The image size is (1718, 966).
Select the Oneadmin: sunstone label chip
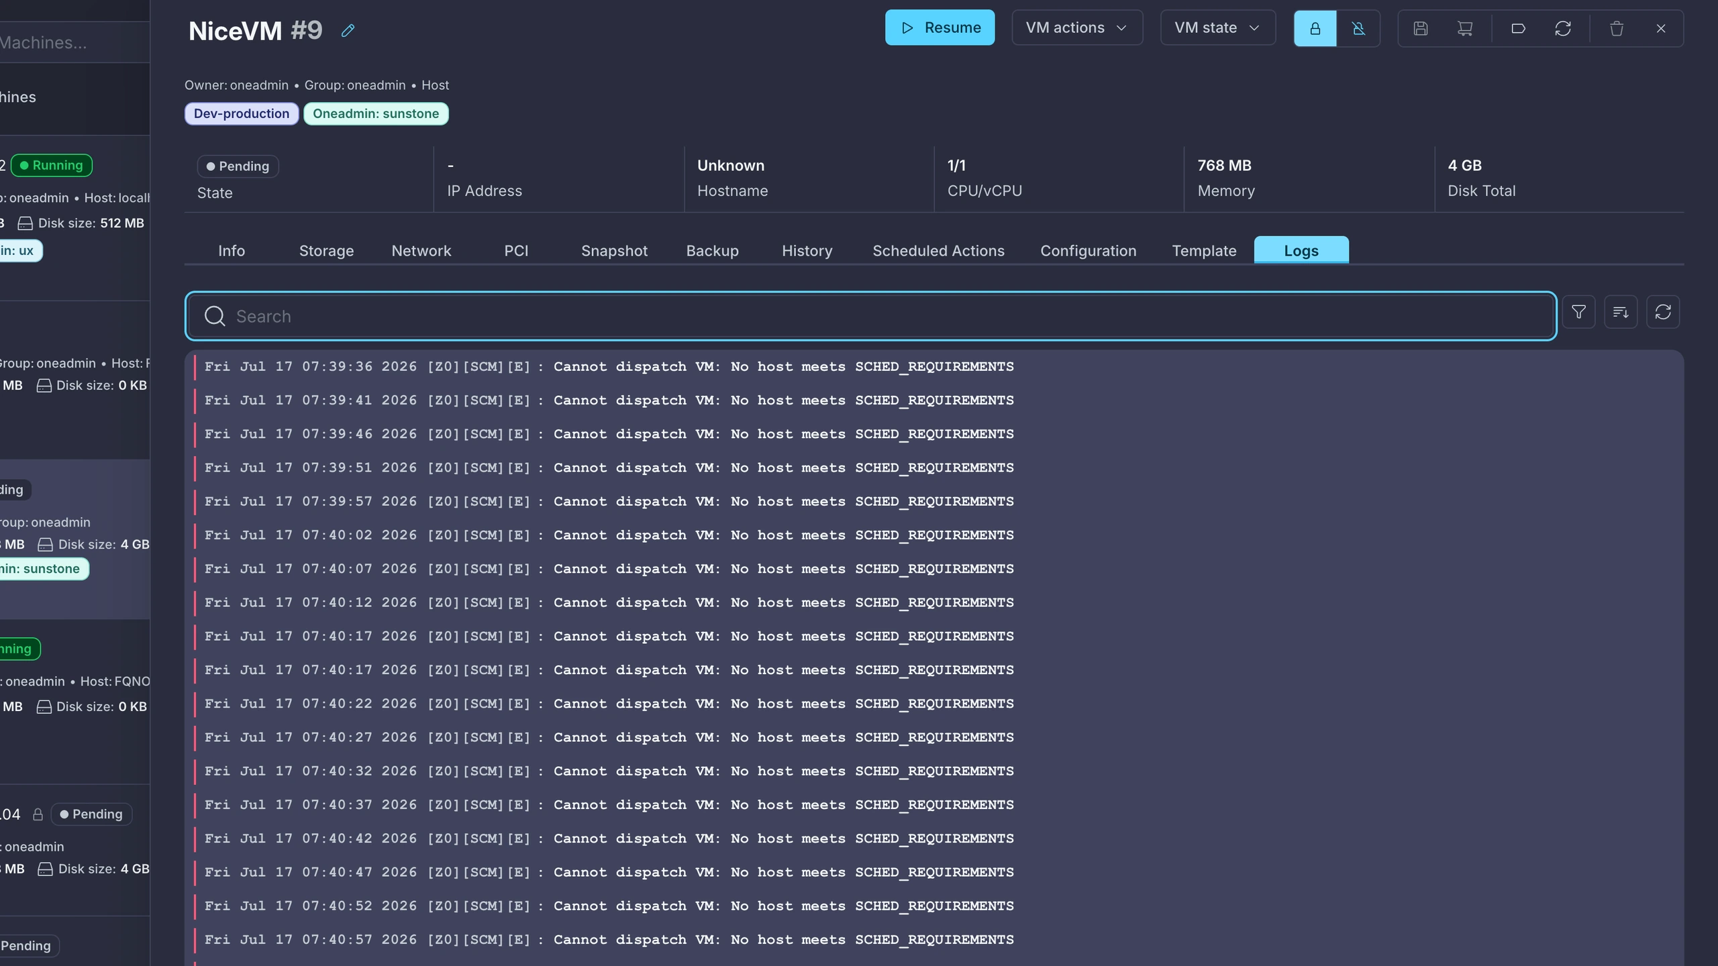376,113
